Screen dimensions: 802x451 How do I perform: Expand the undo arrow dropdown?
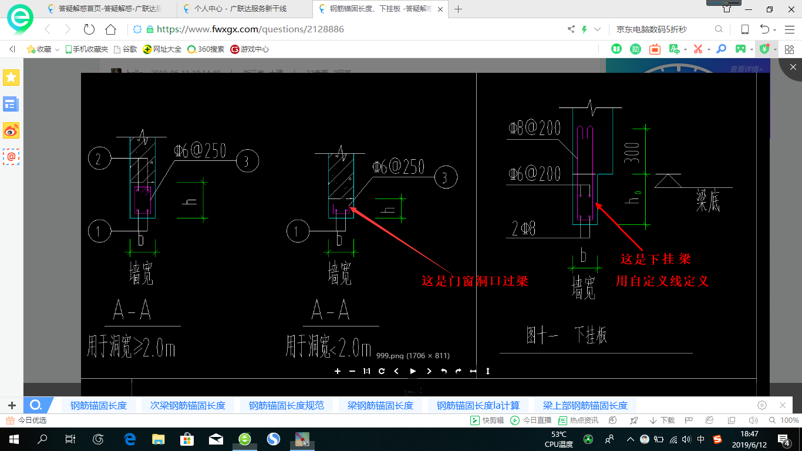click(775, 30)
